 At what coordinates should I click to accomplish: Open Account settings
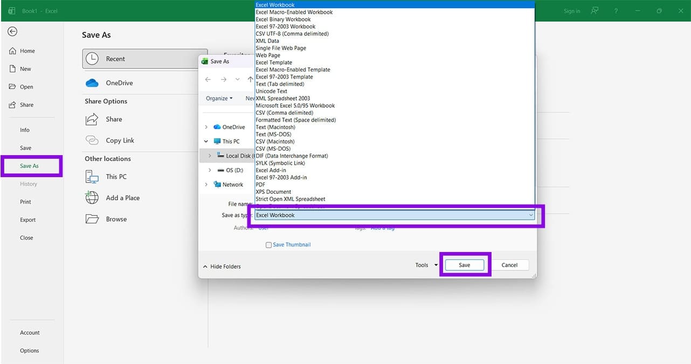point(30,333)
